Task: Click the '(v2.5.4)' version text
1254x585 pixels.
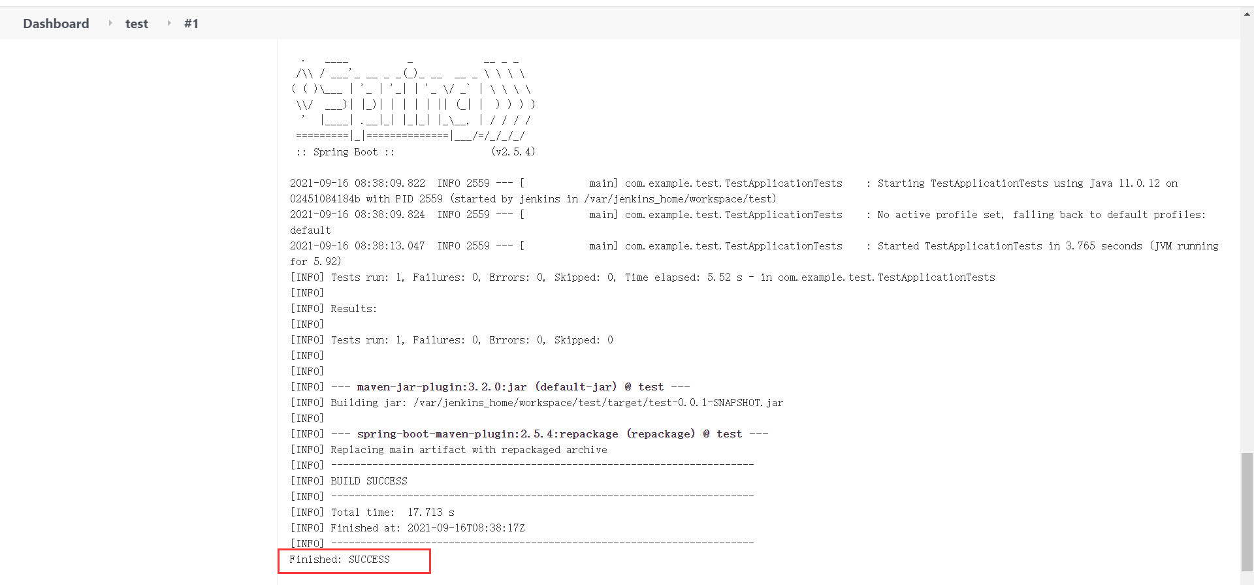Action: [513, 152]
